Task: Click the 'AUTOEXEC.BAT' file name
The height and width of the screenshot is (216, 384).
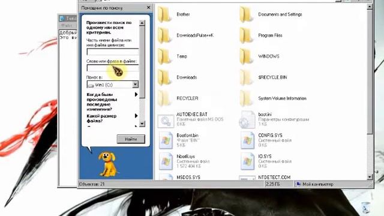Action: click(x=192, y=115)
